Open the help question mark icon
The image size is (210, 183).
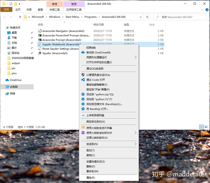point(207,10)
